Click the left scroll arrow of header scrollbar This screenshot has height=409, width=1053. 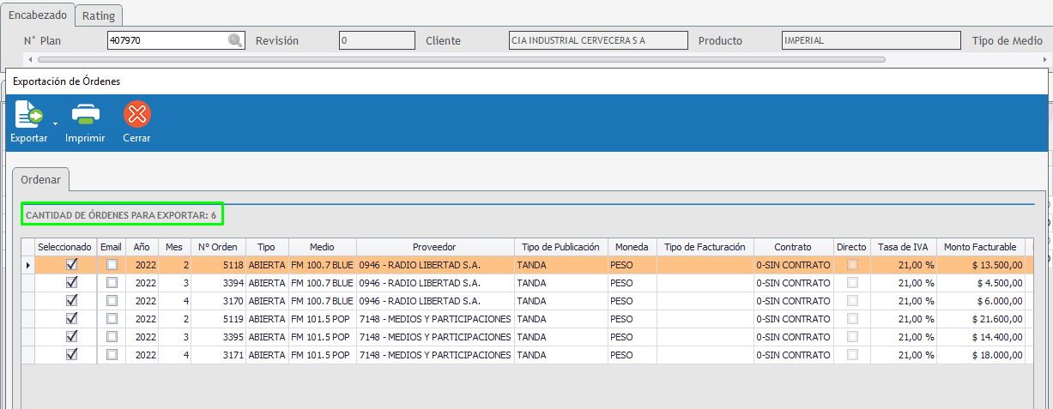pos(31,59)
